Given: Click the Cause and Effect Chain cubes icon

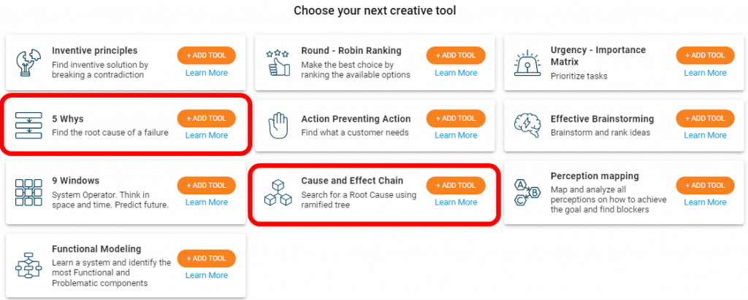Looking at the screenshot, I should [278, 192].
